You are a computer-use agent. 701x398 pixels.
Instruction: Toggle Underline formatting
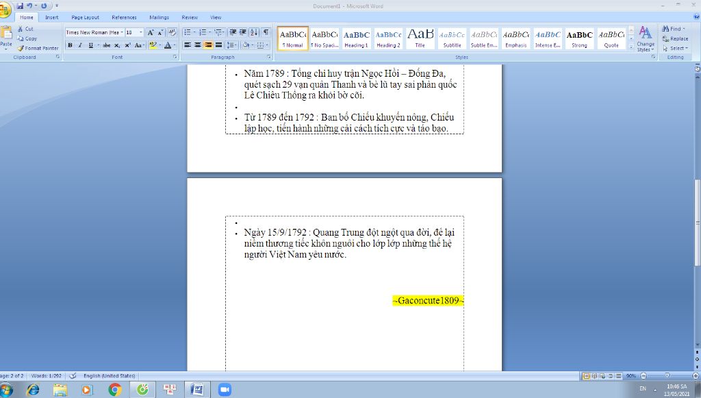click(91, 45)
